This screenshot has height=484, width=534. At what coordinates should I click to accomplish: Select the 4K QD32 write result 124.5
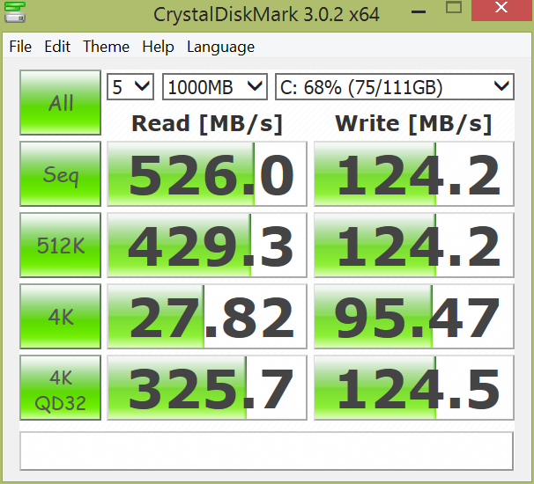point(414,388)
